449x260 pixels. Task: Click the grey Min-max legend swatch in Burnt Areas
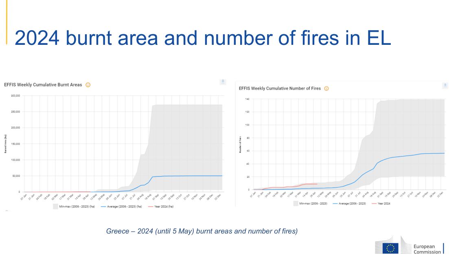click(55, 207)
